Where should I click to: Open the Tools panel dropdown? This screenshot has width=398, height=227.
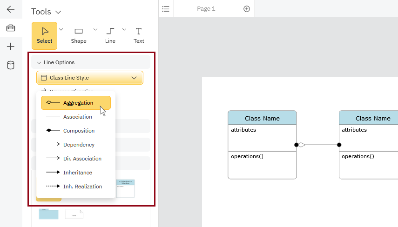(x=47, y=12)
